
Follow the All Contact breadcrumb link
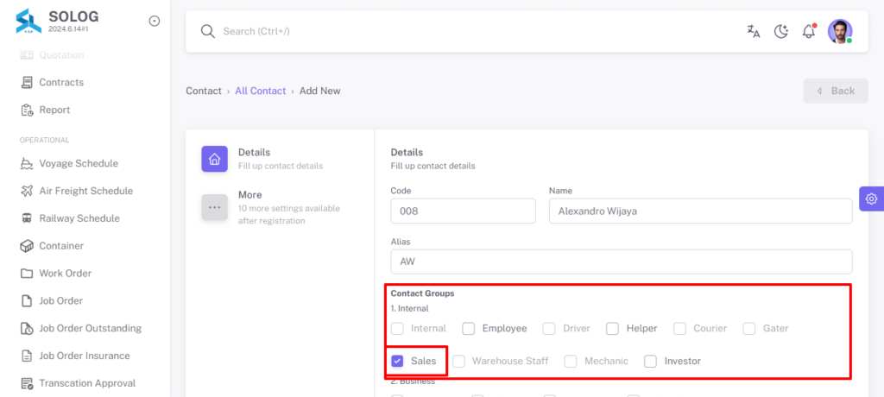click(x=261, y=91)
